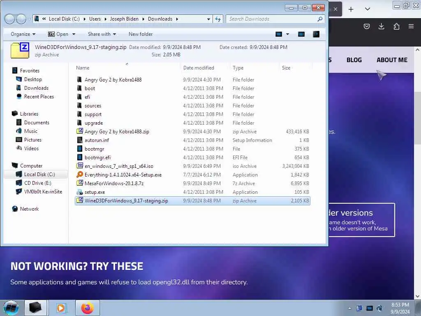
Task: Select Desktop under Favorites
Action: (x=33, y=79)
